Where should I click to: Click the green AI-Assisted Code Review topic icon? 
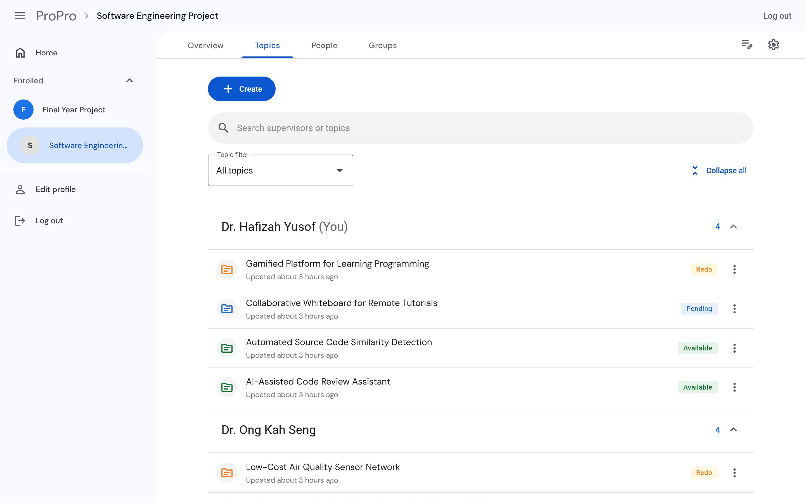[227, 387]
